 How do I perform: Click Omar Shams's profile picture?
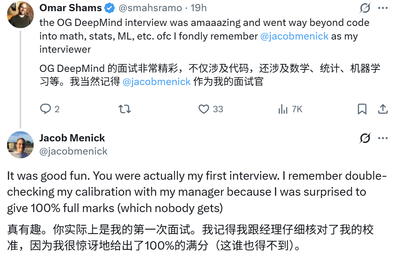[x=20, y=15]
